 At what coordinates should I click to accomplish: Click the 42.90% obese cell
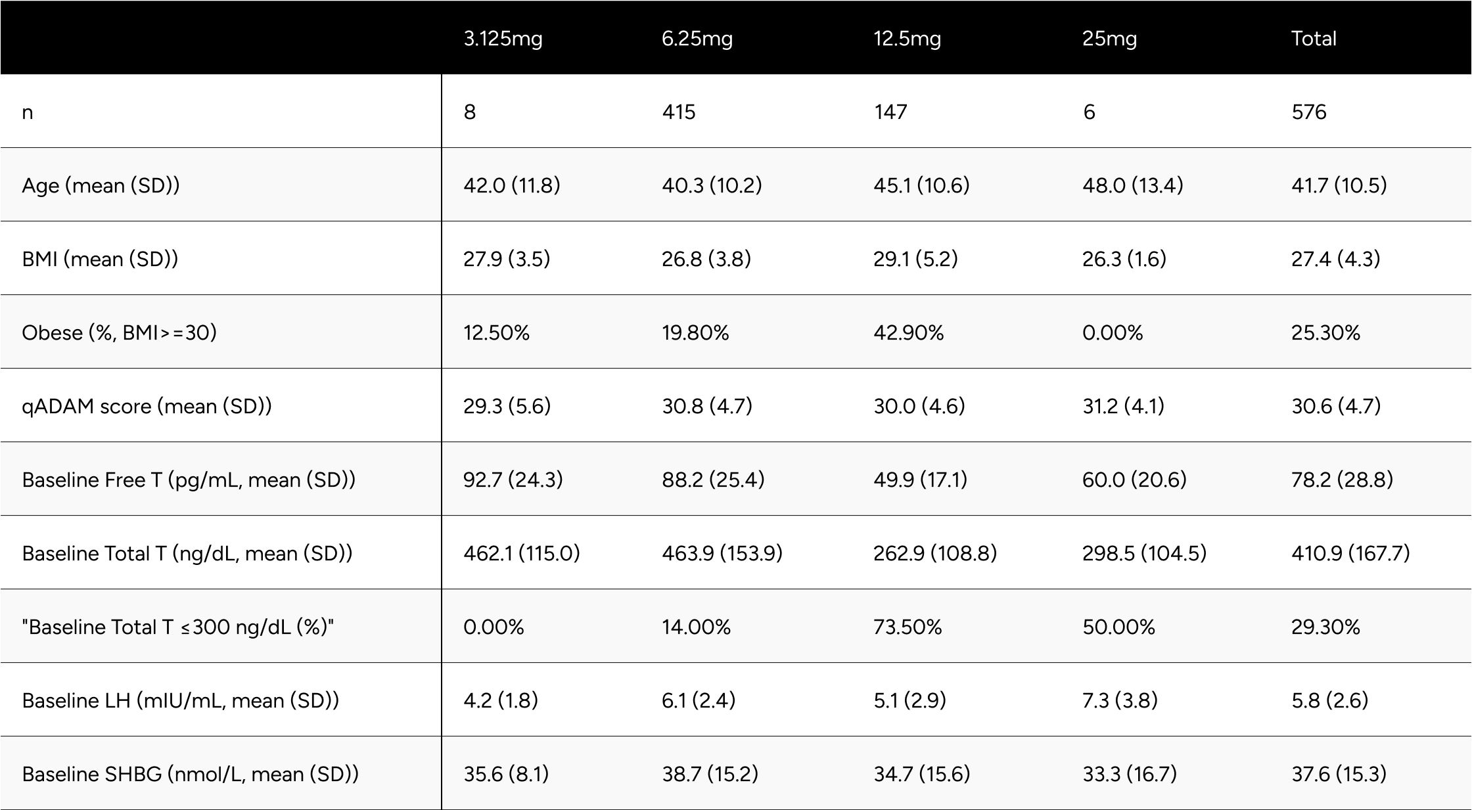click(x=908, y=333)
